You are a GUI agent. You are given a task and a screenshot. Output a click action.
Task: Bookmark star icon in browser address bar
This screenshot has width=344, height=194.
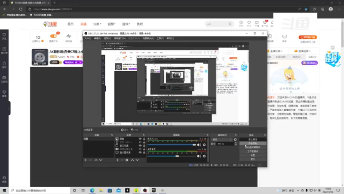(x=306, y=9)
